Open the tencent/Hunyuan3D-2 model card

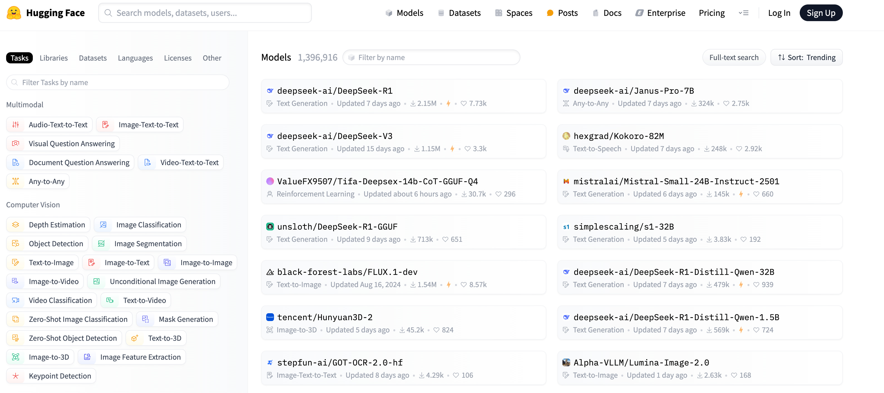pos(403,323)
